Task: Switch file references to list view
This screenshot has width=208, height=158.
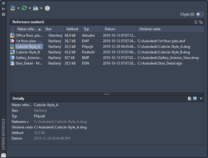Action: (x=196, y=22)
